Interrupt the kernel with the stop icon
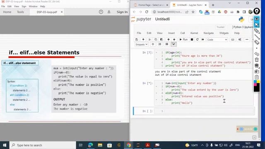 (x=192, y=40)
